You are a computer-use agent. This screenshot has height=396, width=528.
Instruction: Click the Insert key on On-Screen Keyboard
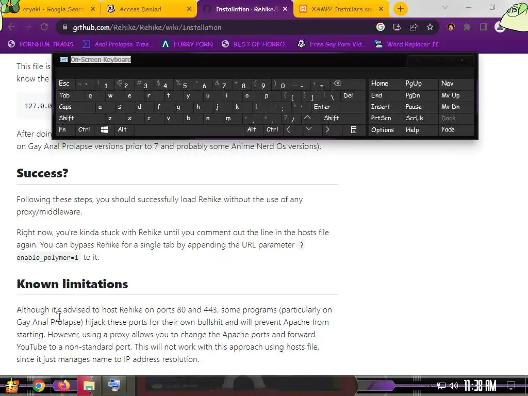tap(385, 107)
